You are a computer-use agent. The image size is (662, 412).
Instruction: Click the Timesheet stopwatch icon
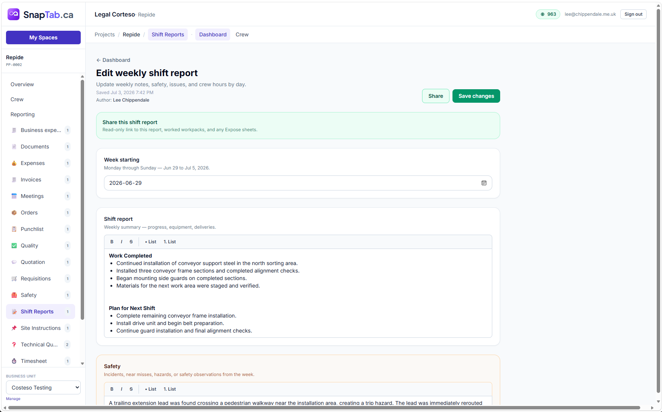coord(14,361)
